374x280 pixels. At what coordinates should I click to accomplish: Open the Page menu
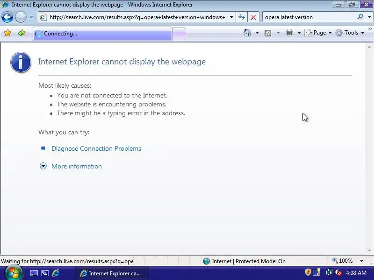pos(318,33)
